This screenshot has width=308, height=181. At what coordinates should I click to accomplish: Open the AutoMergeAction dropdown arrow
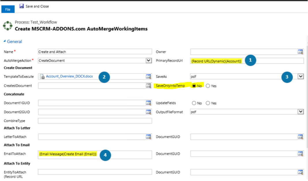149,61
